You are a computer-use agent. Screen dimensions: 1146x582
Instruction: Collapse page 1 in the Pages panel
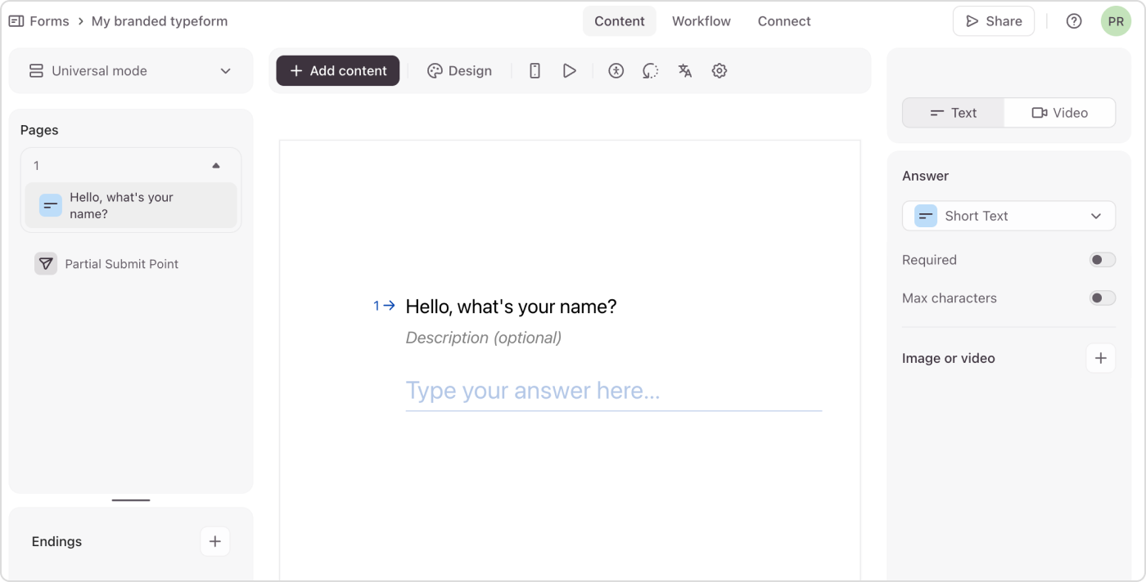[215, 165]
